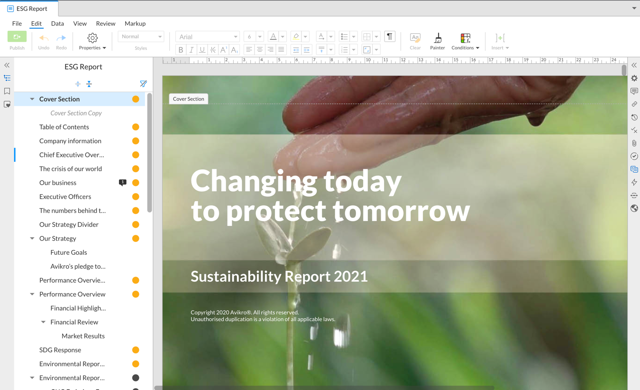Open the Future Goals subsection

pos(69,252)
